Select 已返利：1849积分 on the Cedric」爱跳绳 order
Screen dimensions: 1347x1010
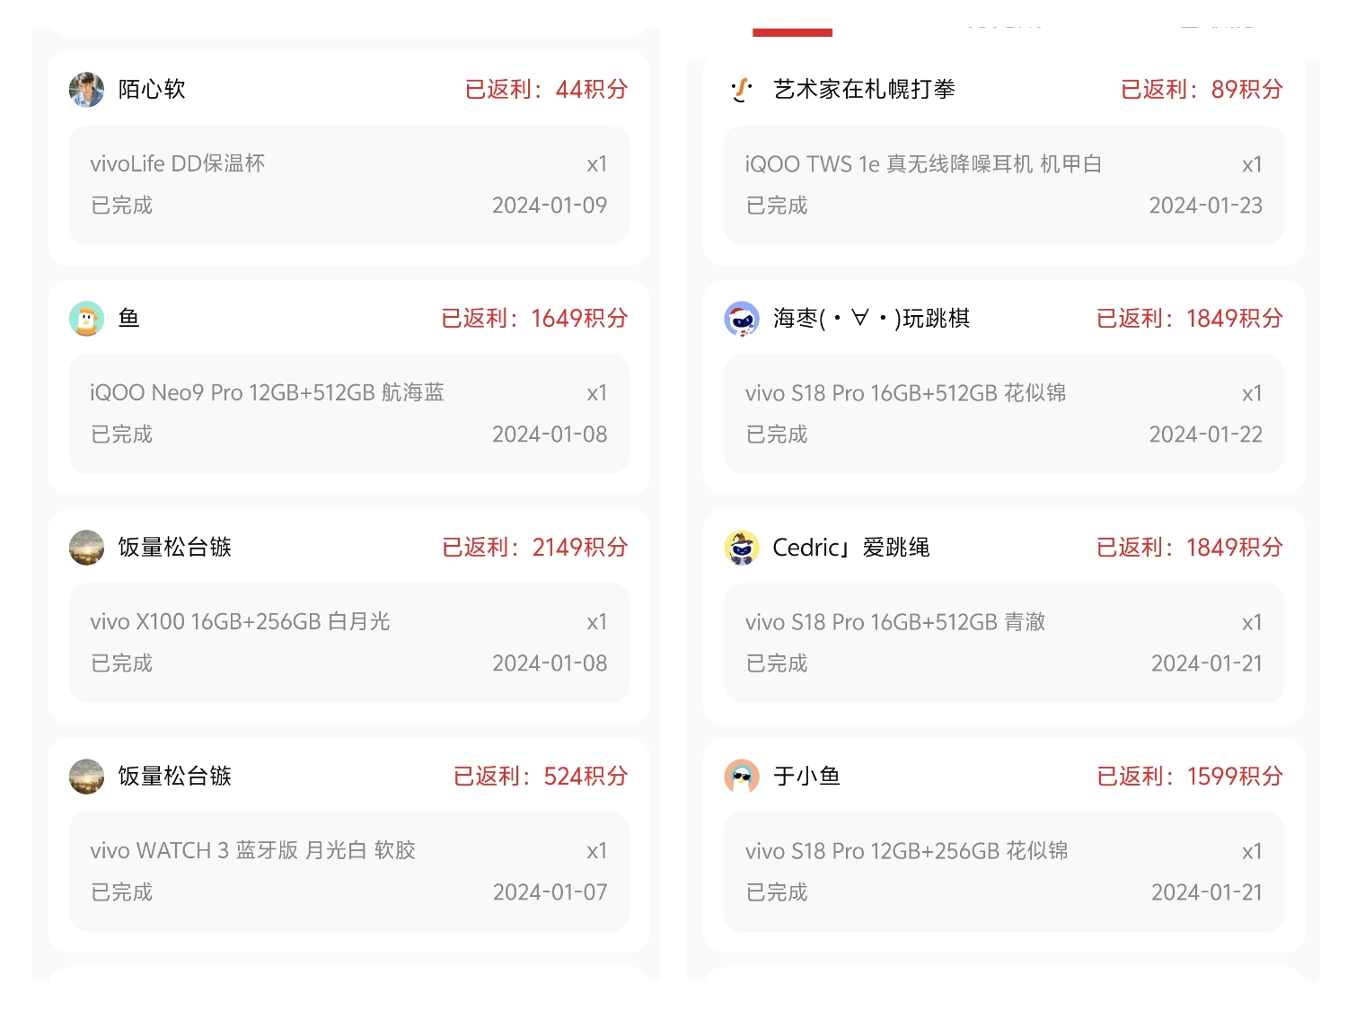coord(1190,548)
